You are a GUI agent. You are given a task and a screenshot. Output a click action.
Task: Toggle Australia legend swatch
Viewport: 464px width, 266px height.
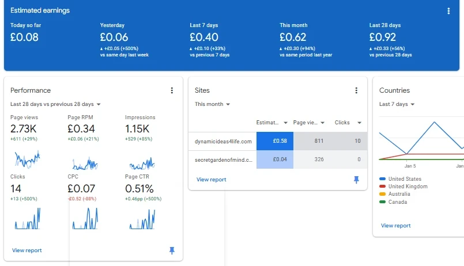click(382, 194)
